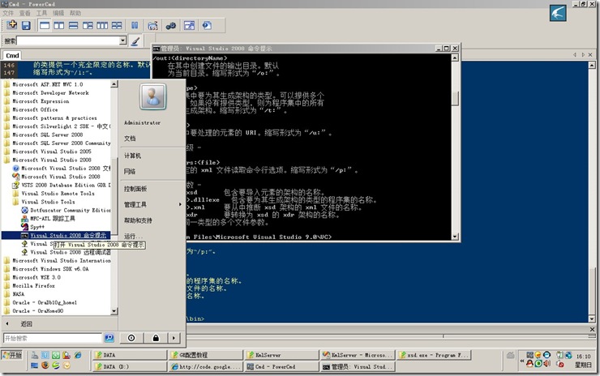This screenshot has width=600, height=376.
Task: Open 文档 from start menu right pane
Action: (130, 139)
